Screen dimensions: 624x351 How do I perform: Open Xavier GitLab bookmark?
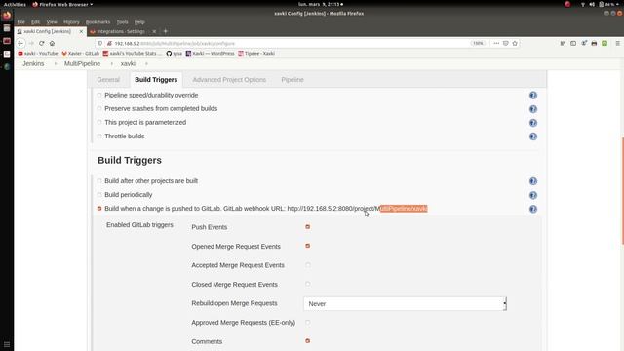[80, 53]
